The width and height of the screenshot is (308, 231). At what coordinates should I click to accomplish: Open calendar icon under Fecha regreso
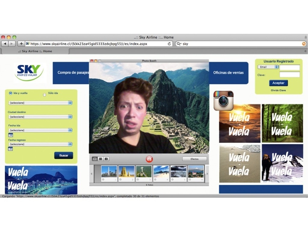click(11, 149)
